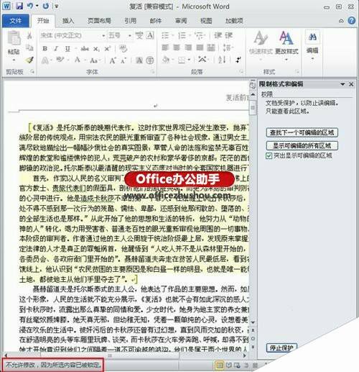Click the Bullets list icon
Image resolution: width=359 pixels, height=372 pixels.
[165, 36]
